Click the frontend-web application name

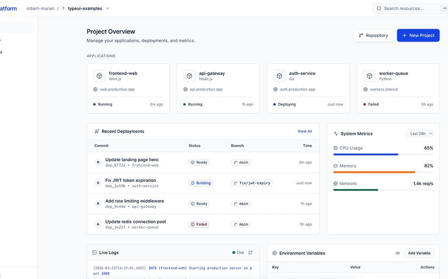[x=123, y=73]
